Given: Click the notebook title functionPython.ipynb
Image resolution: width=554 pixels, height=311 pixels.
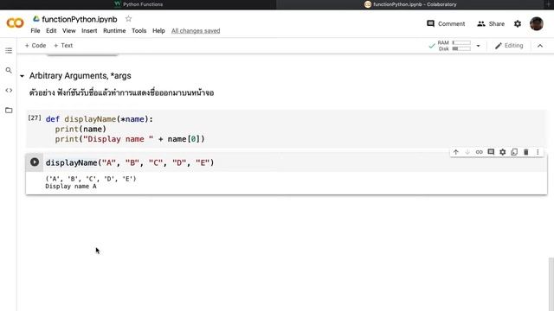Looking at the screenshot, I should click(x=80, y=19).
